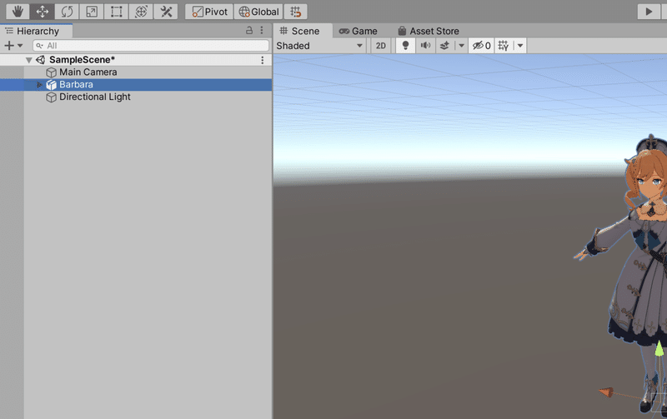Image resolution: width=667 pixels, height=419 pixels.
Task: Select Directional Light in the hierarchy
Action: pos(95,97)
